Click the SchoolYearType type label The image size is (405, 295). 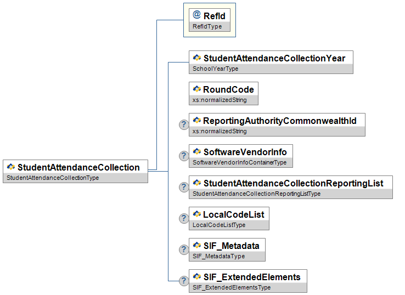[x=216, y=69]
